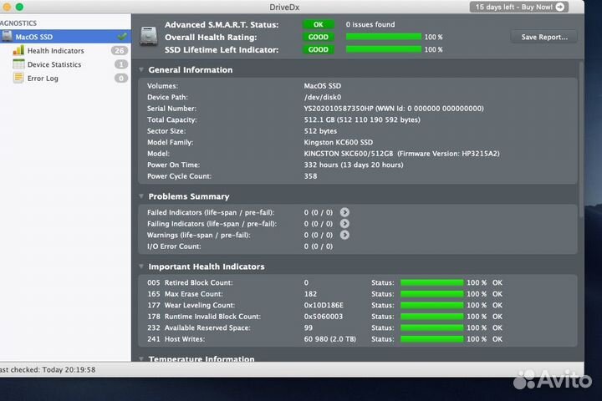
Task: Click Overall Health Rating progress bar
Action: pos(384,37)
